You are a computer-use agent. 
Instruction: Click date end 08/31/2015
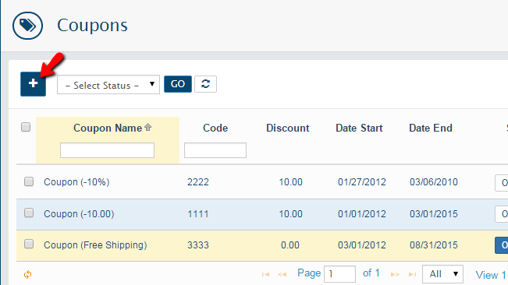click(434, 245)
